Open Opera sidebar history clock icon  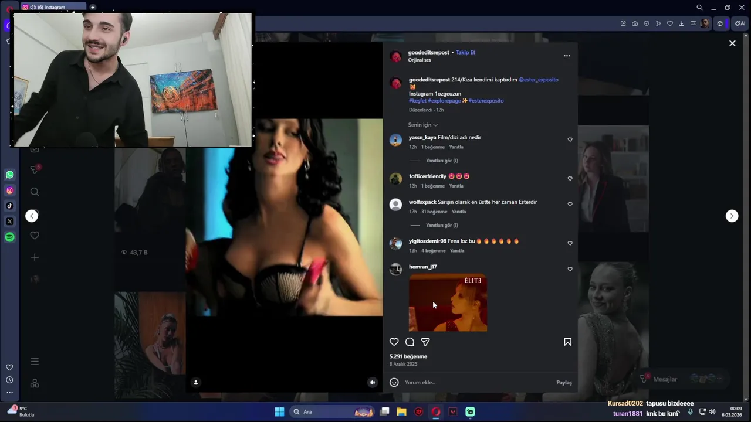pyautogui.click(x=9, y=380)
